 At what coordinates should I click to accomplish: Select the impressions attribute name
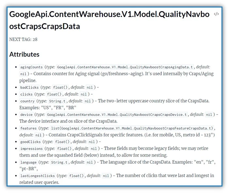(31, 149)
